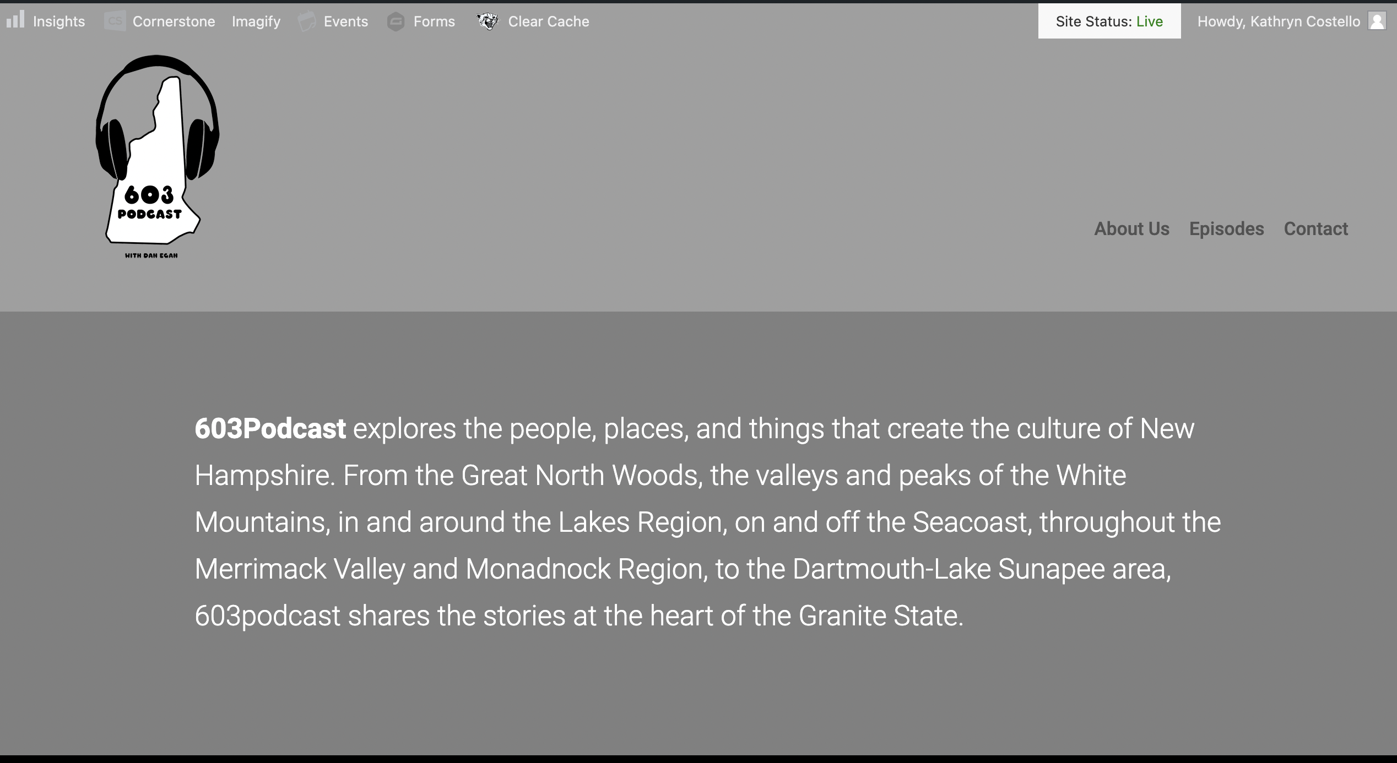Screen dimensions: 1397x763
Task: Click the Insights bar chart icon
Action: pyautogui.click(x=15, y=20)
